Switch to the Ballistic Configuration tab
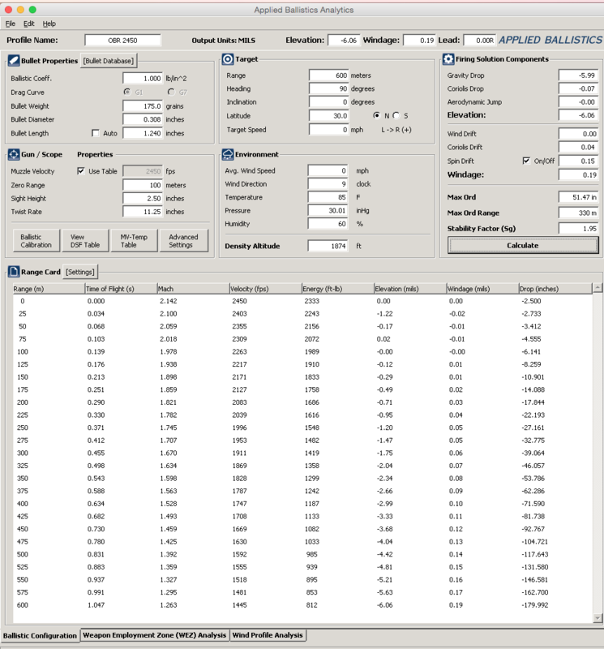604x649 pixels. (x=40, y=635)
